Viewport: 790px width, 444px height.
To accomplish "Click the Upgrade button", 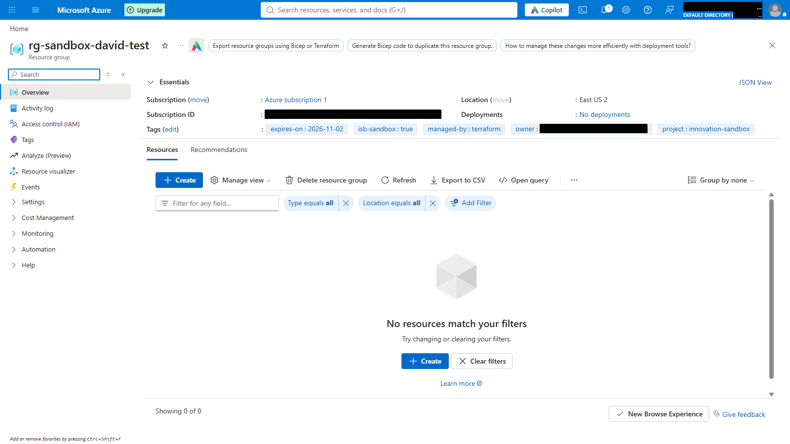I will (145, 10).
